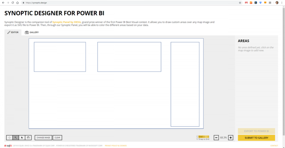Reload the synoptic.design page
The image size is (285, 148).
[13, 3]
